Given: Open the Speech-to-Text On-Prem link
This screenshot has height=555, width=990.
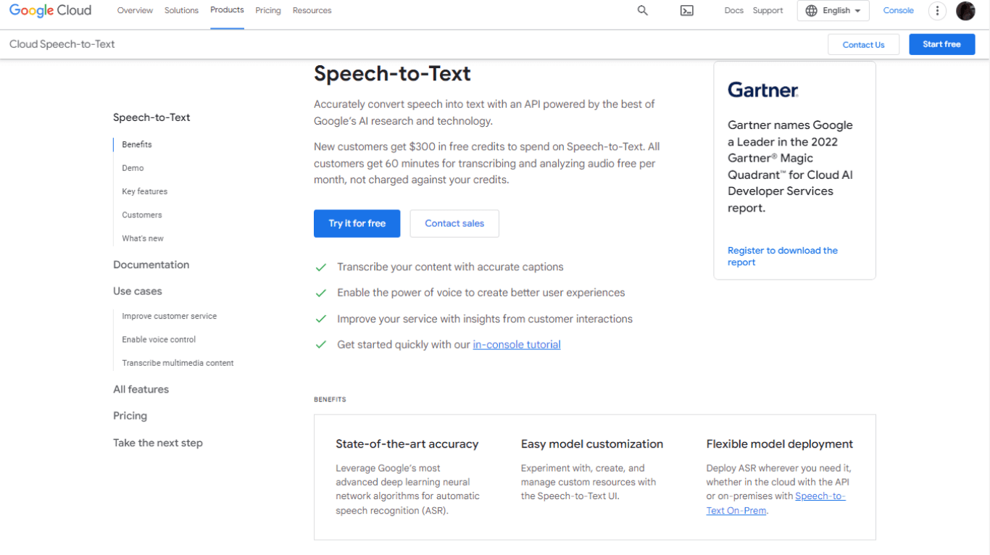Looking at the screenshot, I should tap(775, 503).
